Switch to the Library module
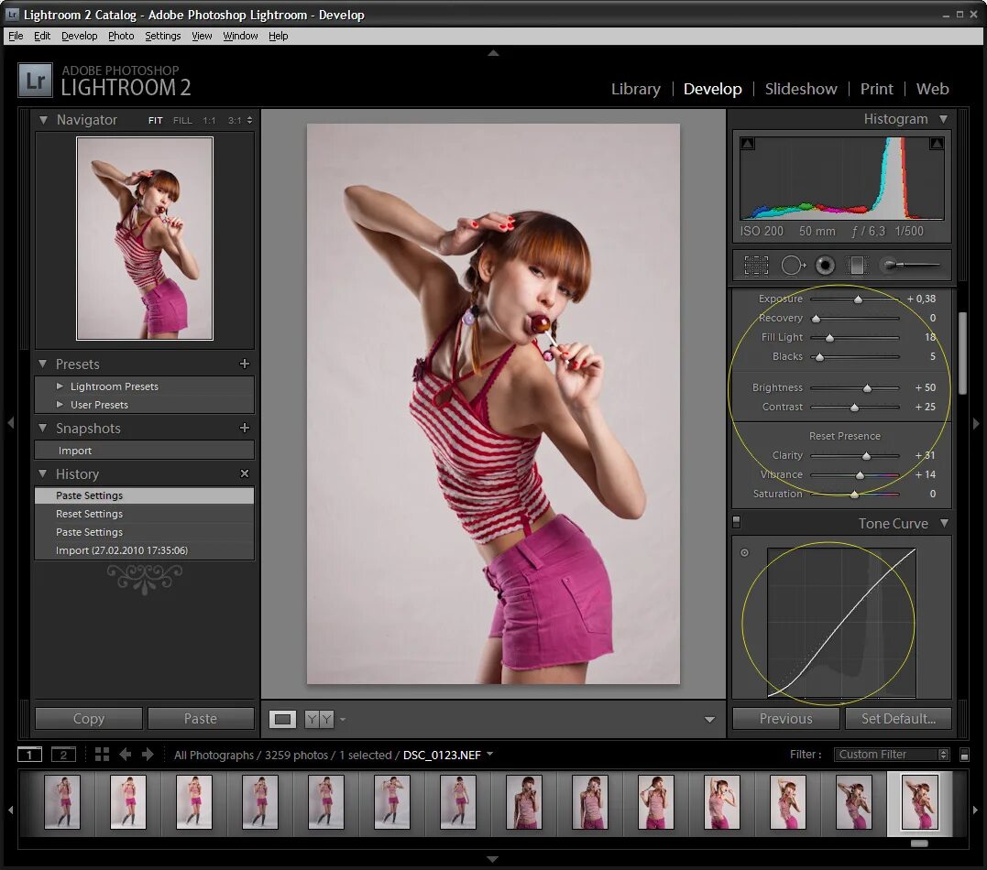Viewport: 987px width, 870px height. point(635,89)
